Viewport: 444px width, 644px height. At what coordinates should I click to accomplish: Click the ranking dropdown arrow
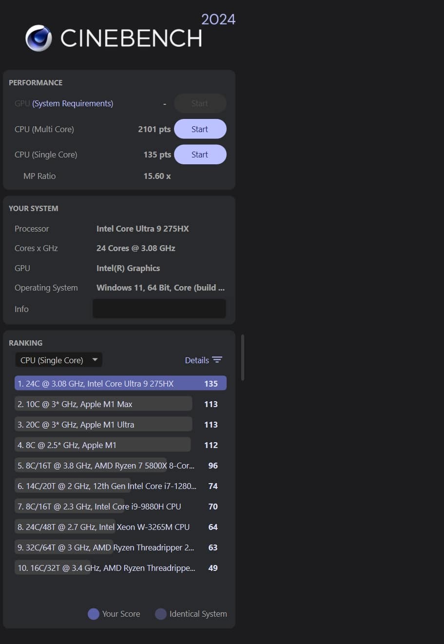[95, 360]
